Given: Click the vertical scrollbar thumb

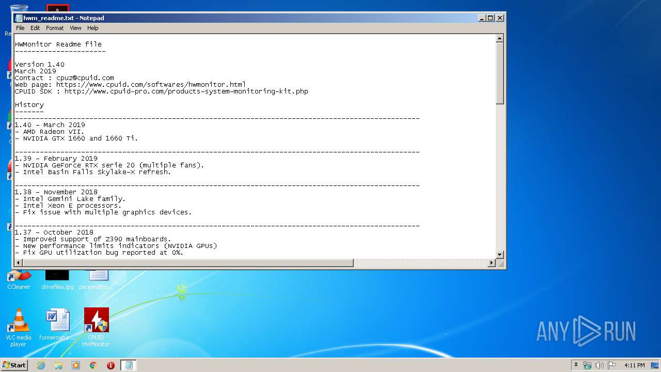Looking at the screenshot, I should pos(499,73).
